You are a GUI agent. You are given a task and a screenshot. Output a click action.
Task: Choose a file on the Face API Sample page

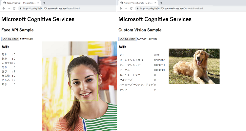(10, 39)
